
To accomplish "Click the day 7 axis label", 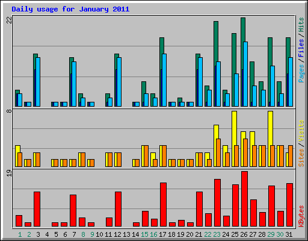I will (74, 234).
